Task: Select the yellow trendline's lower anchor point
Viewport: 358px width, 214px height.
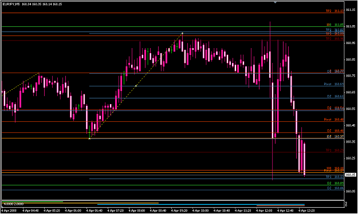Action: point(89,138)
